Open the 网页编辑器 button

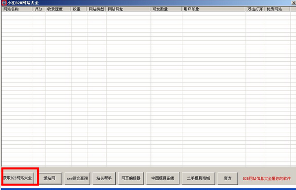(x=131, y=178)
